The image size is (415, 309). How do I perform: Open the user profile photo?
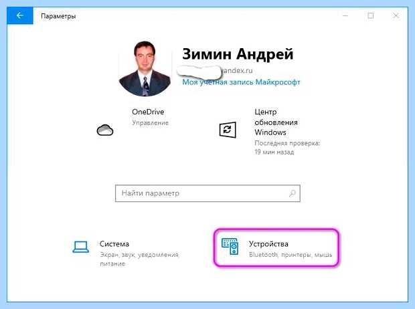coord(145,69)
